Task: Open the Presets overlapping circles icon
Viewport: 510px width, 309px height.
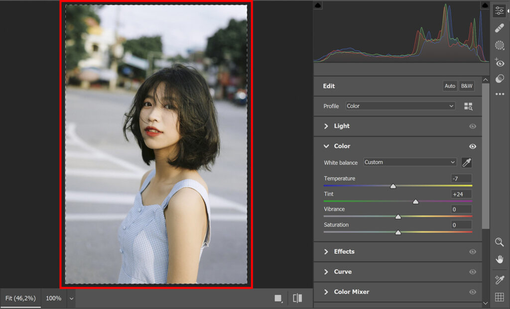Action: (499, 79)
